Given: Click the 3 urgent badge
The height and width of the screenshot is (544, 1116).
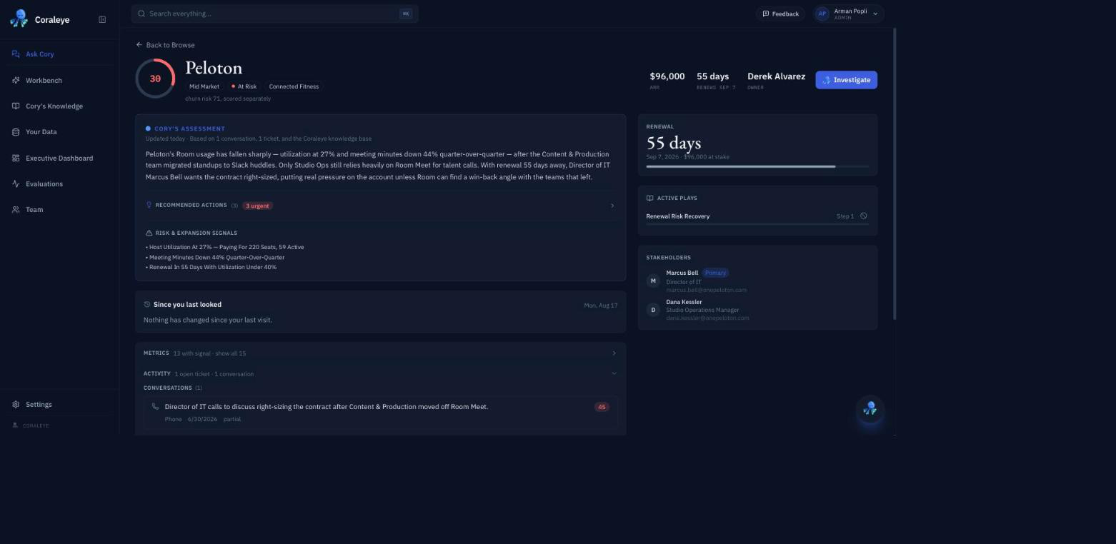Looking at the screenshot, I should click(257, 206).
